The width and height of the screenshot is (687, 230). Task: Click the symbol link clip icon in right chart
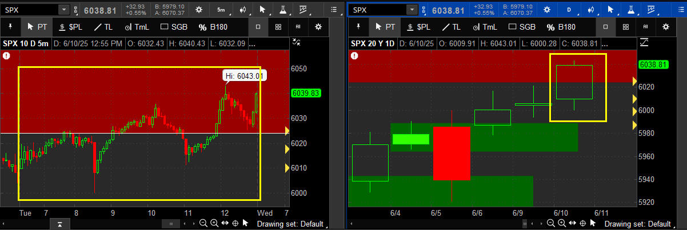425,10
